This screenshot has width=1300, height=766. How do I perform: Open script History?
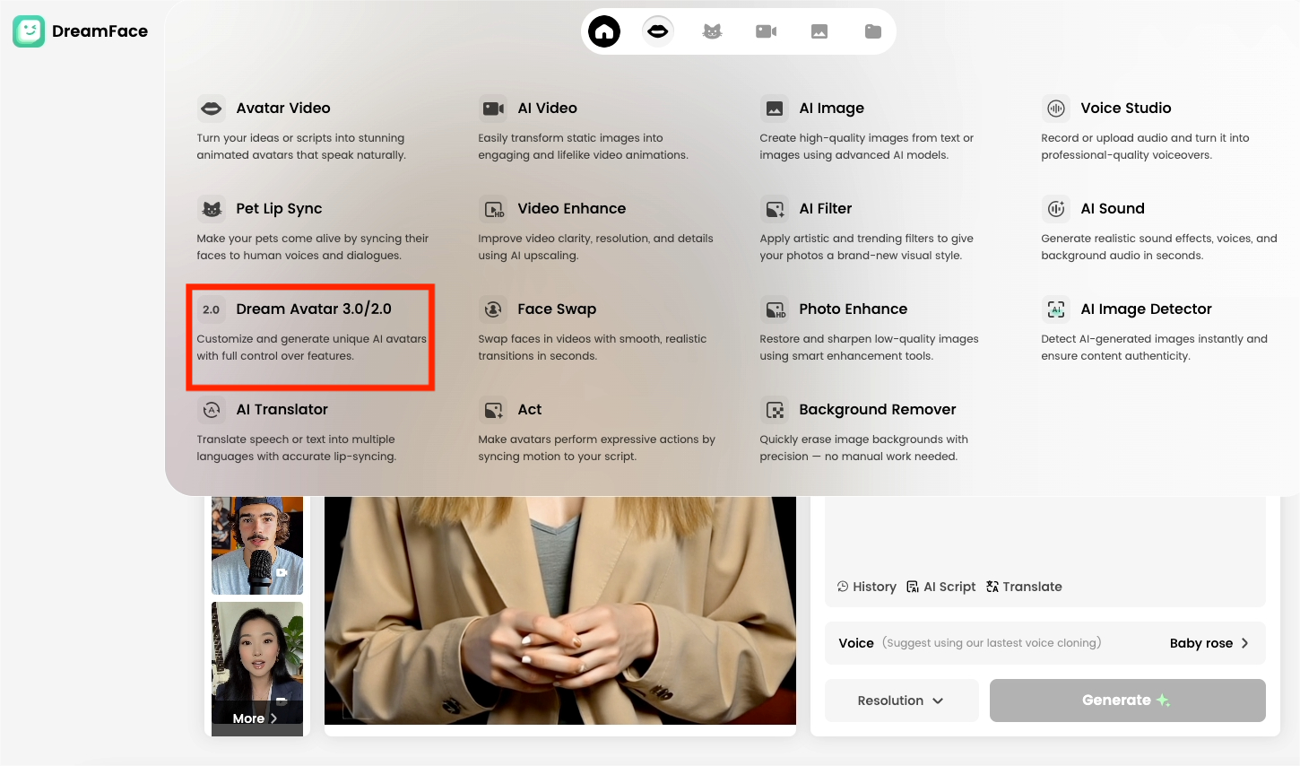pos(867,587)
